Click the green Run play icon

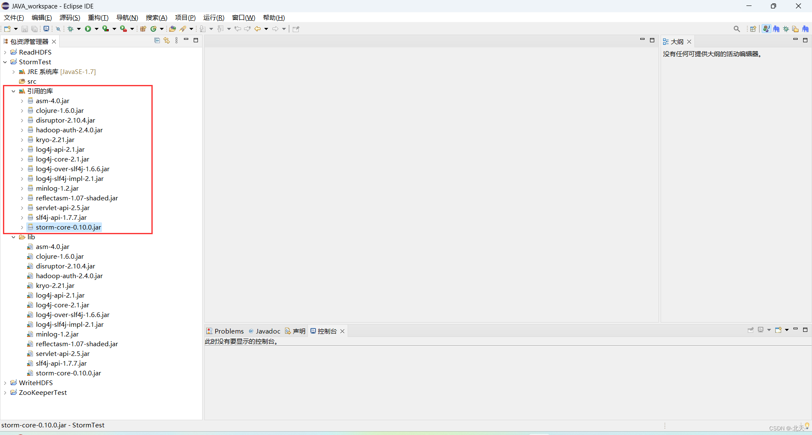pyautogui.click(x=88, y=29)
